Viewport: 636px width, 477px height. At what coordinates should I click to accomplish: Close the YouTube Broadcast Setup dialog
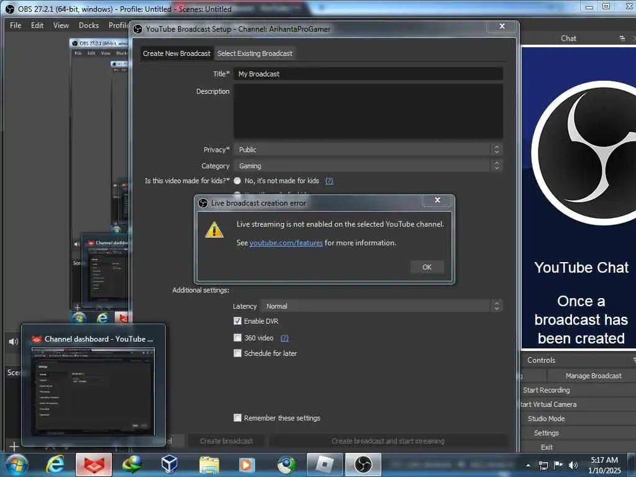502,26
